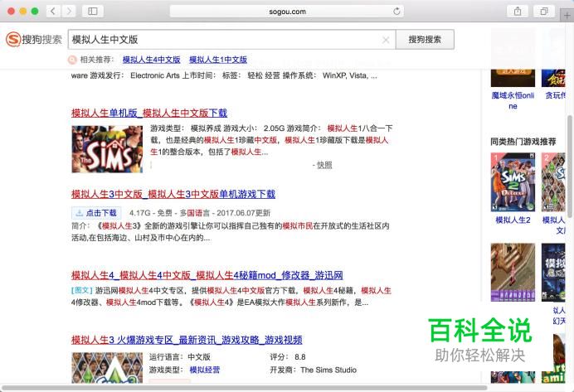Open the 模拟经营 game type link
The height and width of the screenshot is (392, 574).
[x=205, y=370]
